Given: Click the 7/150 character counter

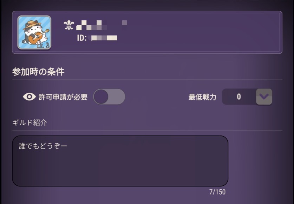Looking at the screenshot, I should 217,192.
